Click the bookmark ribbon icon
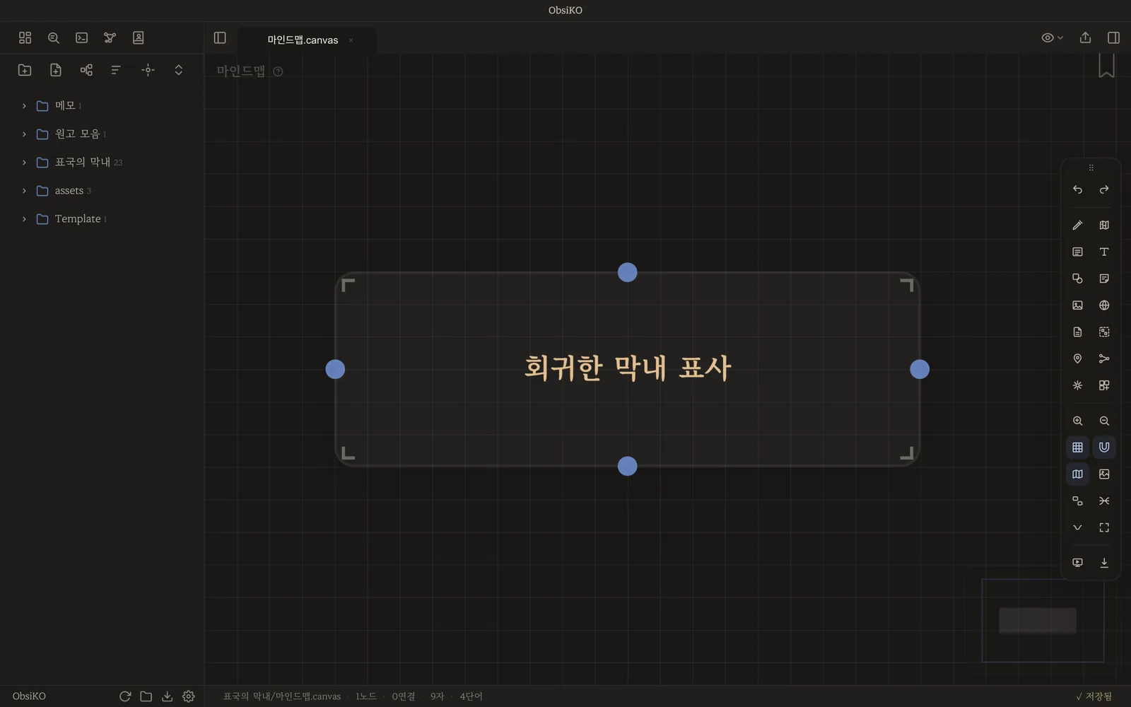The height and width of the screenshot is (707, 1131). 1106,65
